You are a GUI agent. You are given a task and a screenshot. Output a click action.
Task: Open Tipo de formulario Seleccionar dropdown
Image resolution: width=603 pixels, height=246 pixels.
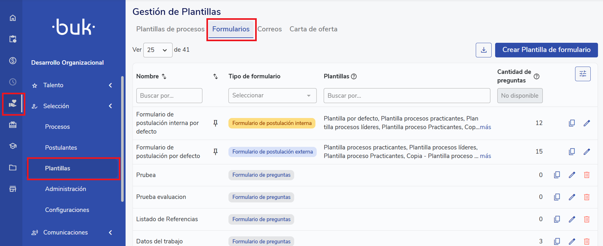point(272,95)
